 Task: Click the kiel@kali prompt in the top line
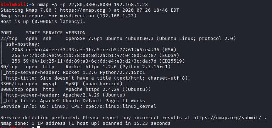[13, 4]
